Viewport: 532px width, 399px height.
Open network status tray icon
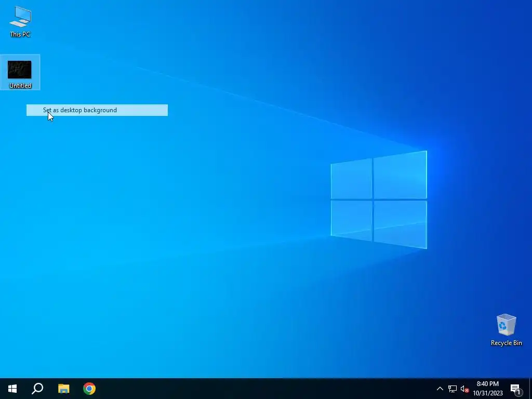[x=453, y=389]
